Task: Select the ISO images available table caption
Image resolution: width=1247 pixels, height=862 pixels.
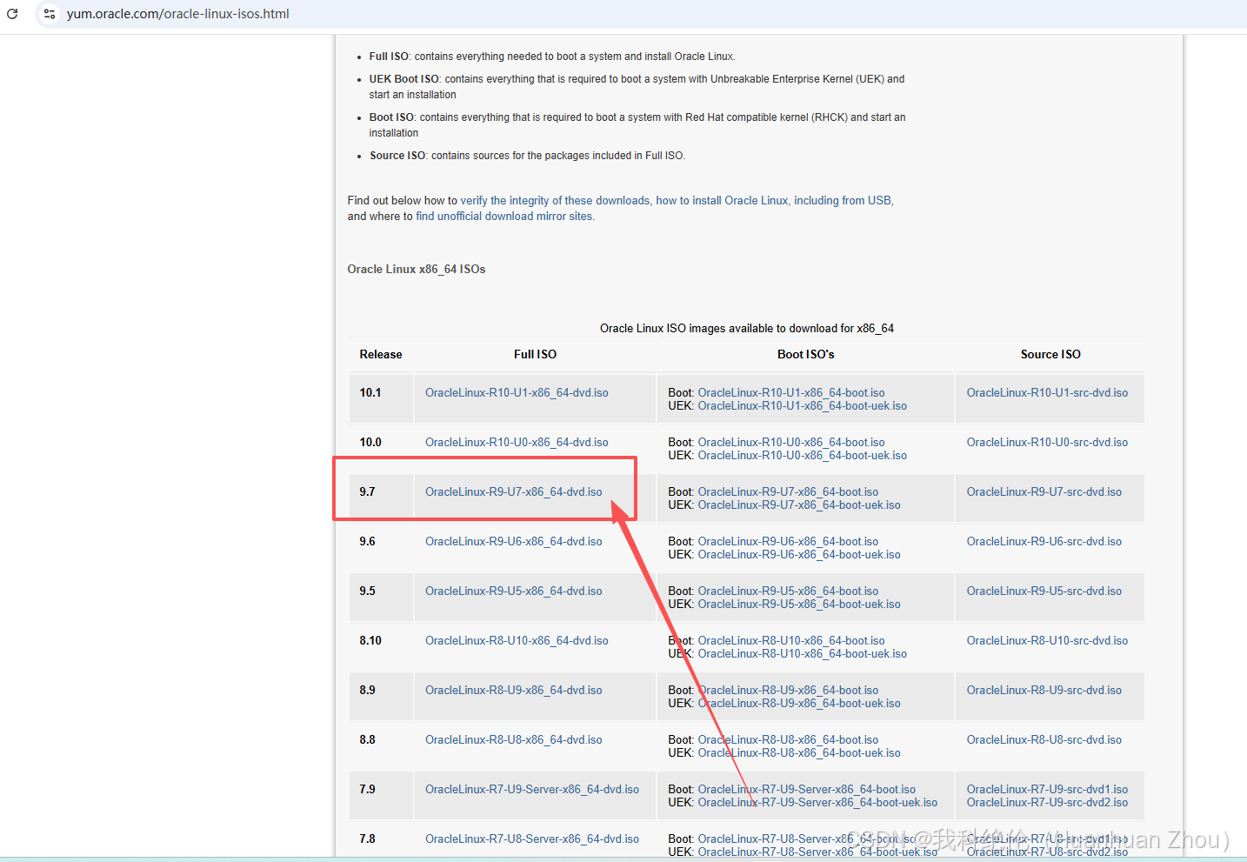Action: tap(747, 329)
